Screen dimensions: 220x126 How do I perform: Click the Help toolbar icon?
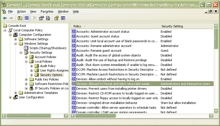[x=57, y=18]
